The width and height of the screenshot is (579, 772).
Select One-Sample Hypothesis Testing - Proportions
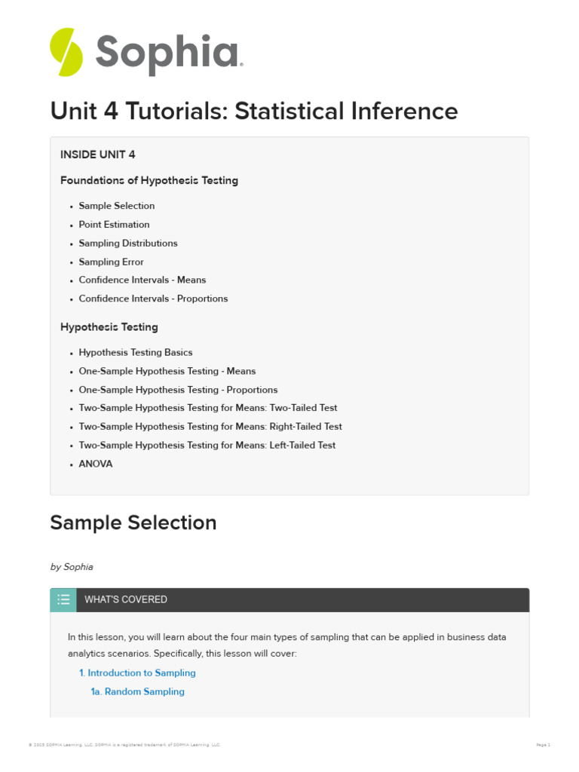click(x=178, y=391)
